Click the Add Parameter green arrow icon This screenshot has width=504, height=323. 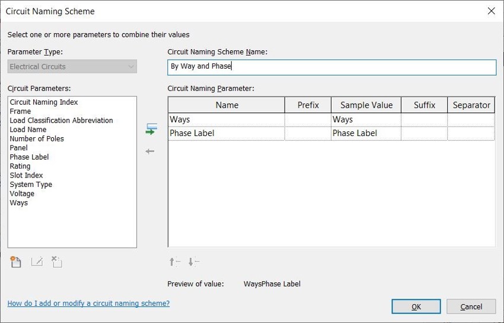[x=151, y=129]
